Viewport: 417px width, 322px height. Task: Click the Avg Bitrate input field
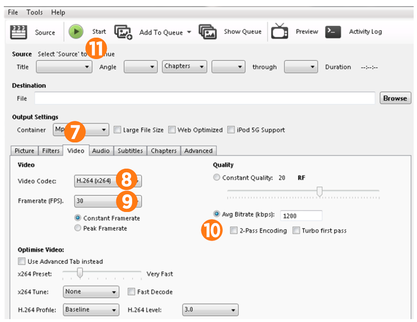tap(301, 216)
